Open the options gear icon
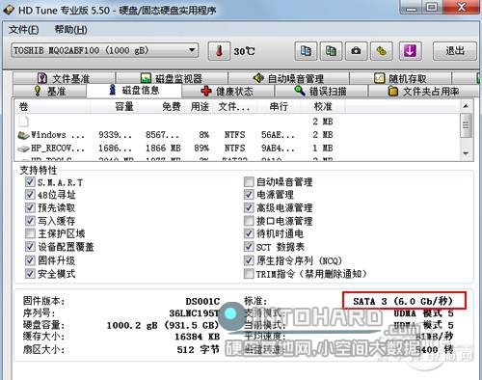This screenshot has height=380, width=482. (x=382, y=51)
